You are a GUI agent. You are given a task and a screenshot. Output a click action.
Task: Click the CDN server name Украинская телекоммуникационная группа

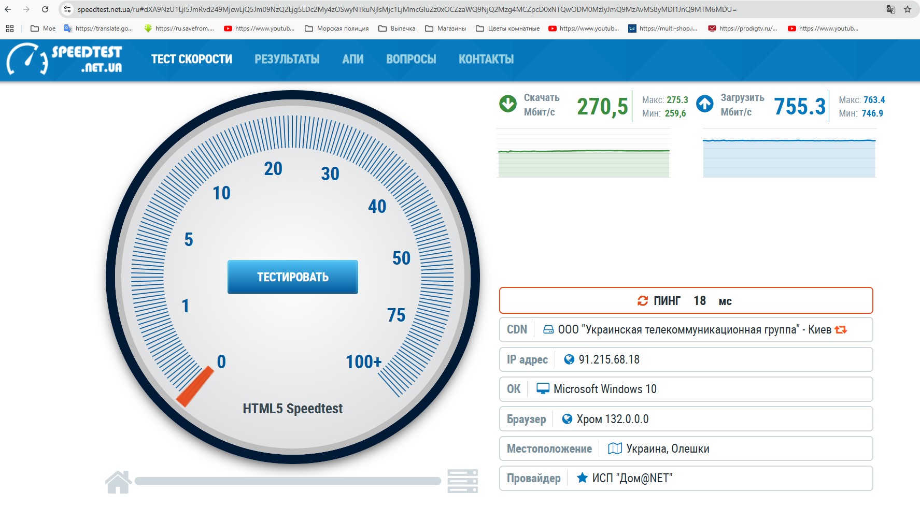(x=695, y=329)
